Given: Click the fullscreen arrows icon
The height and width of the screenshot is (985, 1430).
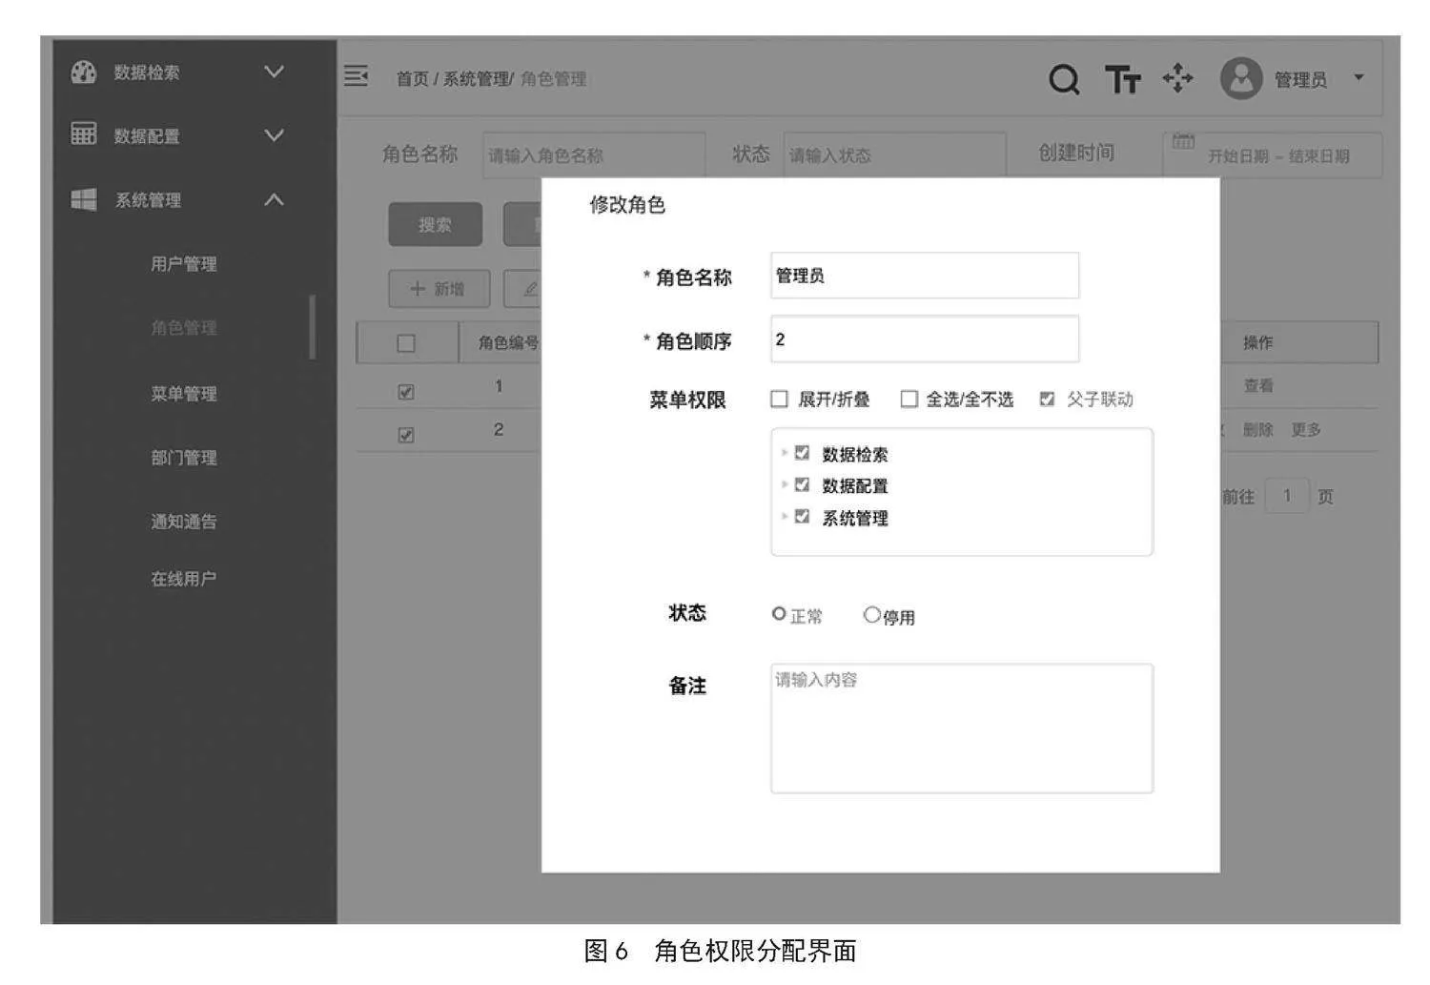Looking at the screenshot, I should coord(1178,78).
